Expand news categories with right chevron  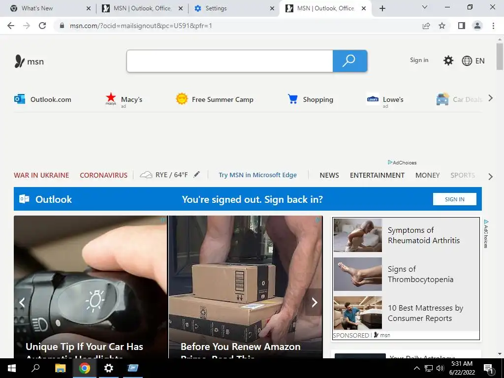click(491, 177)
